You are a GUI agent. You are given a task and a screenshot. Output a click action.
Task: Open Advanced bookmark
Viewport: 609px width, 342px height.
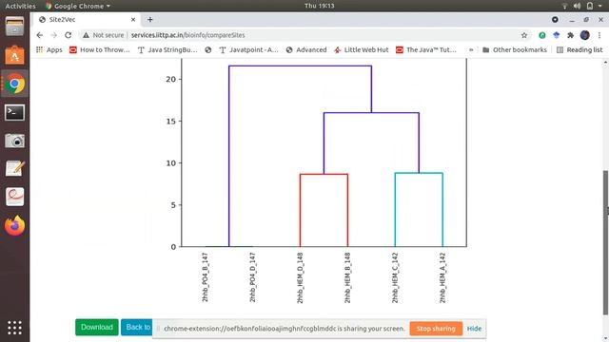coord(306,50)
